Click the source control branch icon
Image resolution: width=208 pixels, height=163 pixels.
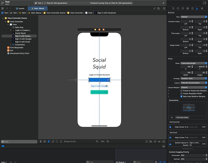coord(3,3)
